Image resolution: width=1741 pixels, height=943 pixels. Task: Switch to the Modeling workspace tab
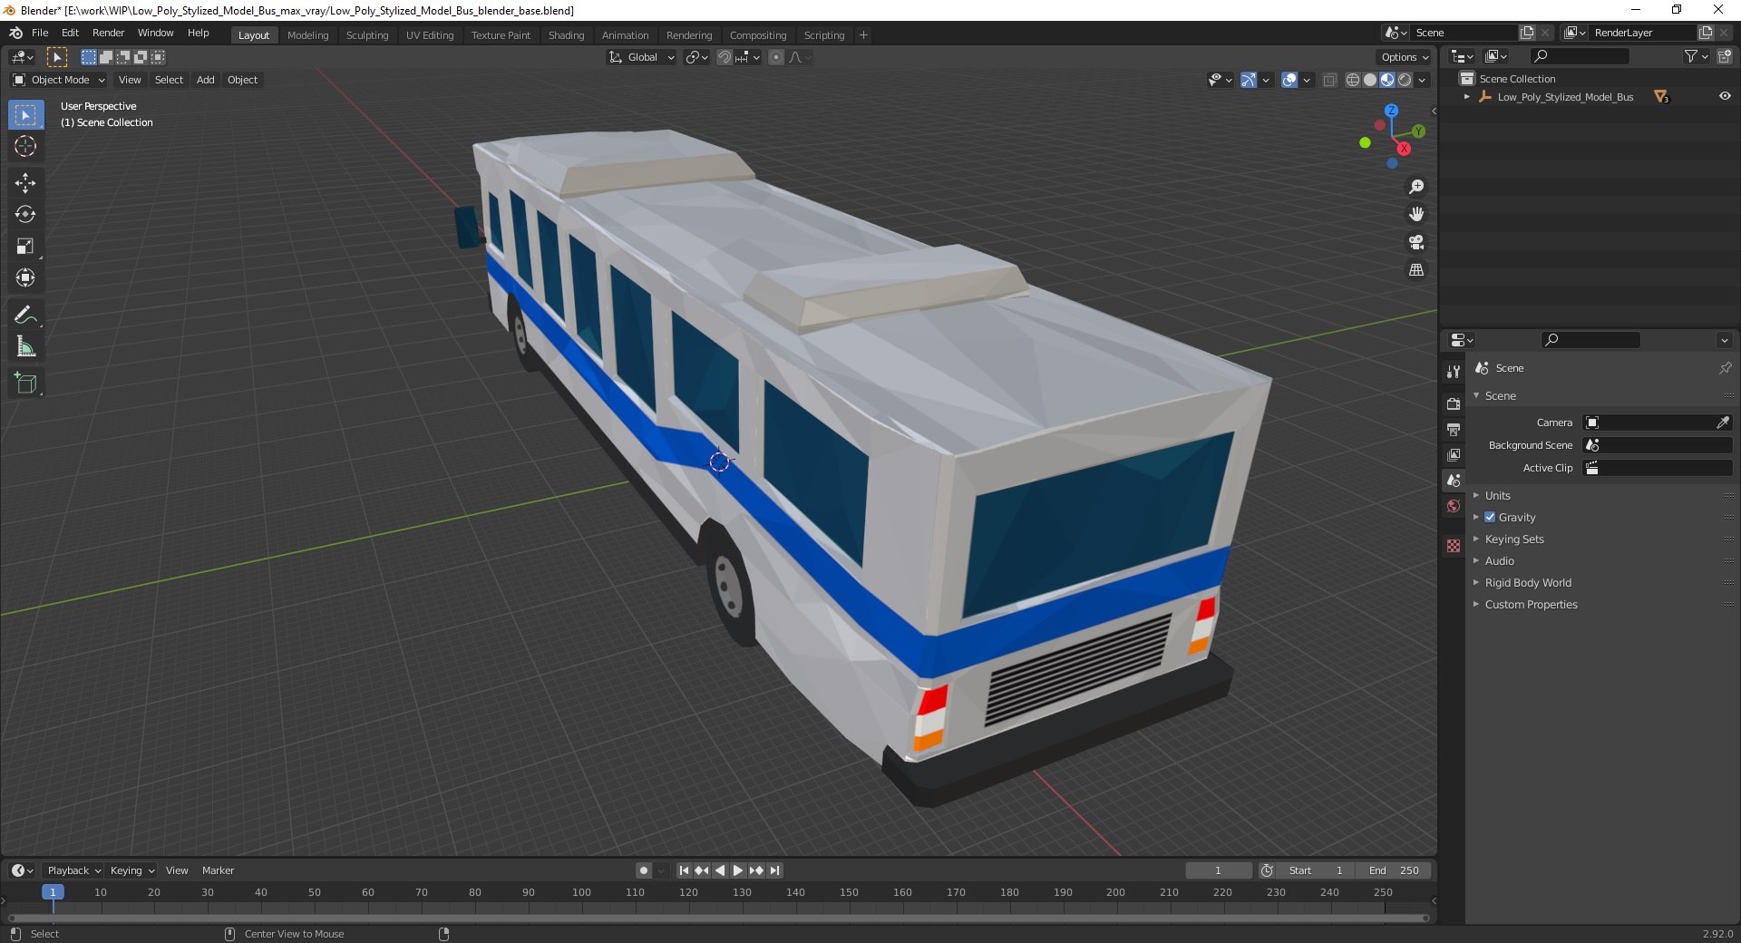pos(307,35)
